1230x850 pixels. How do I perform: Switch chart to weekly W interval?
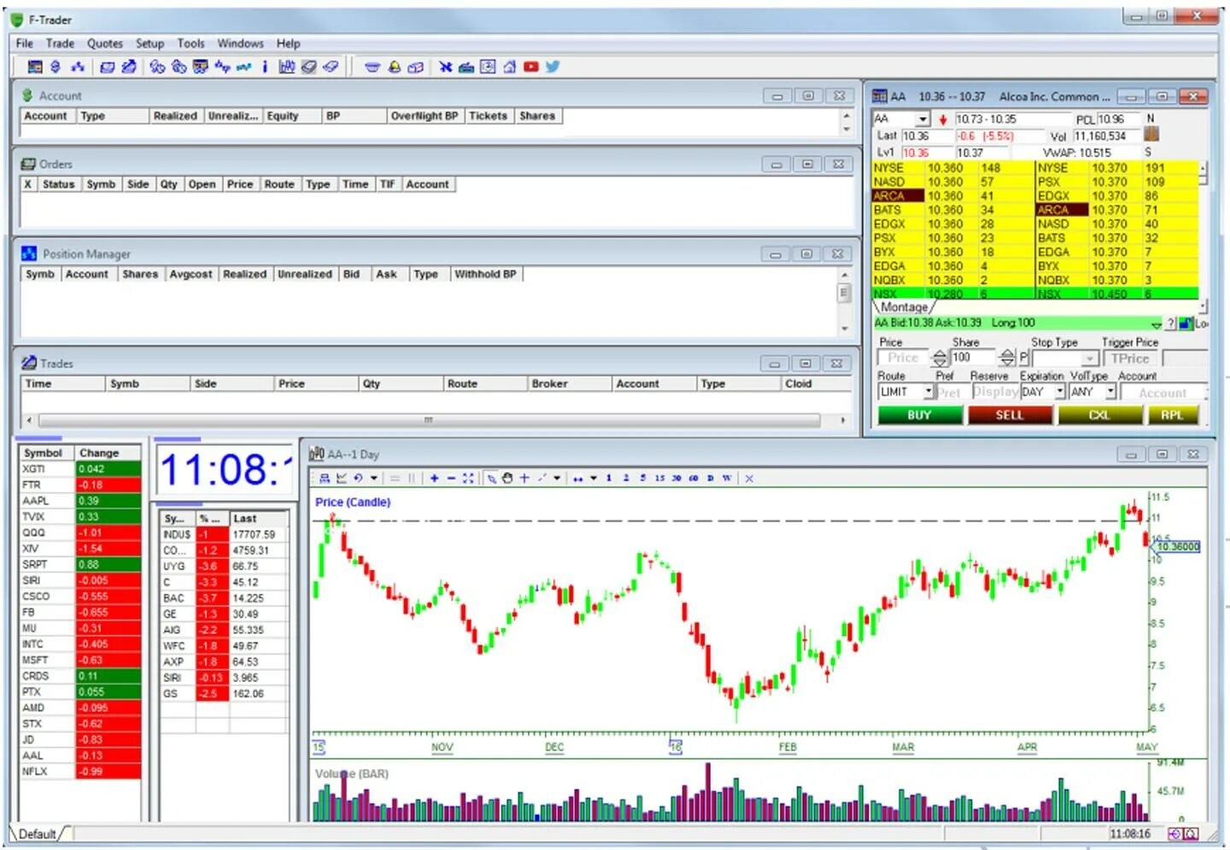[x=727, y=478]
